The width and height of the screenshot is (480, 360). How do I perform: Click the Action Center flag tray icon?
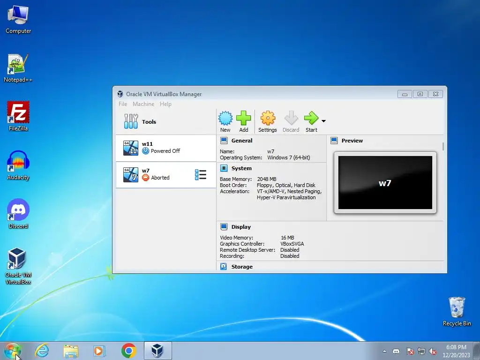[410, 351]
